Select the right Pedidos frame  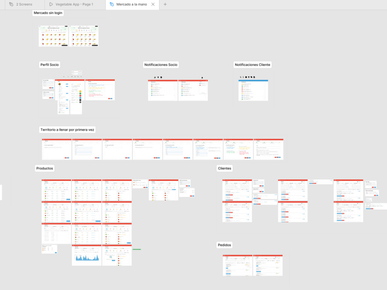[x=268, y=265]
